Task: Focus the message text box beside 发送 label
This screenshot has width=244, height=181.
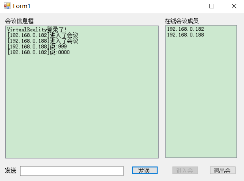Action: click(72, 171)
